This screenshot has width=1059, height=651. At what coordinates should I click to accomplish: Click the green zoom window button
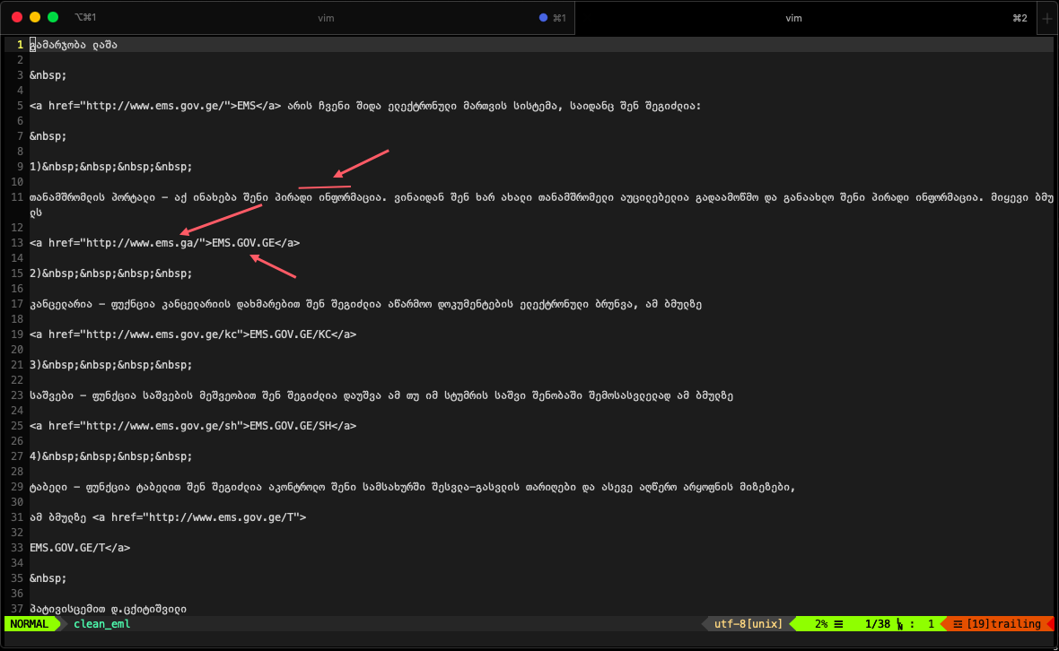tap(53, 18)
